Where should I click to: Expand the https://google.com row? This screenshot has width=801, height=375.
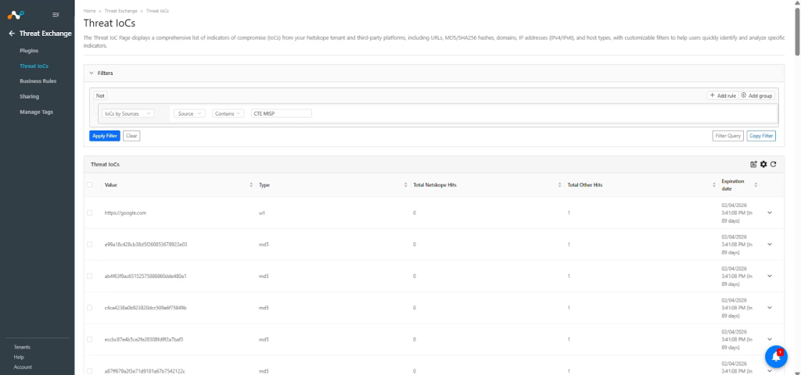coord(770,212)
